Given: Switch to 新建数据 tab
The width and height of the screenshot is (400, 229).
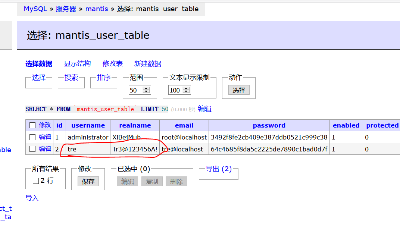Looking at the screenshot, I should coord(148,63).
